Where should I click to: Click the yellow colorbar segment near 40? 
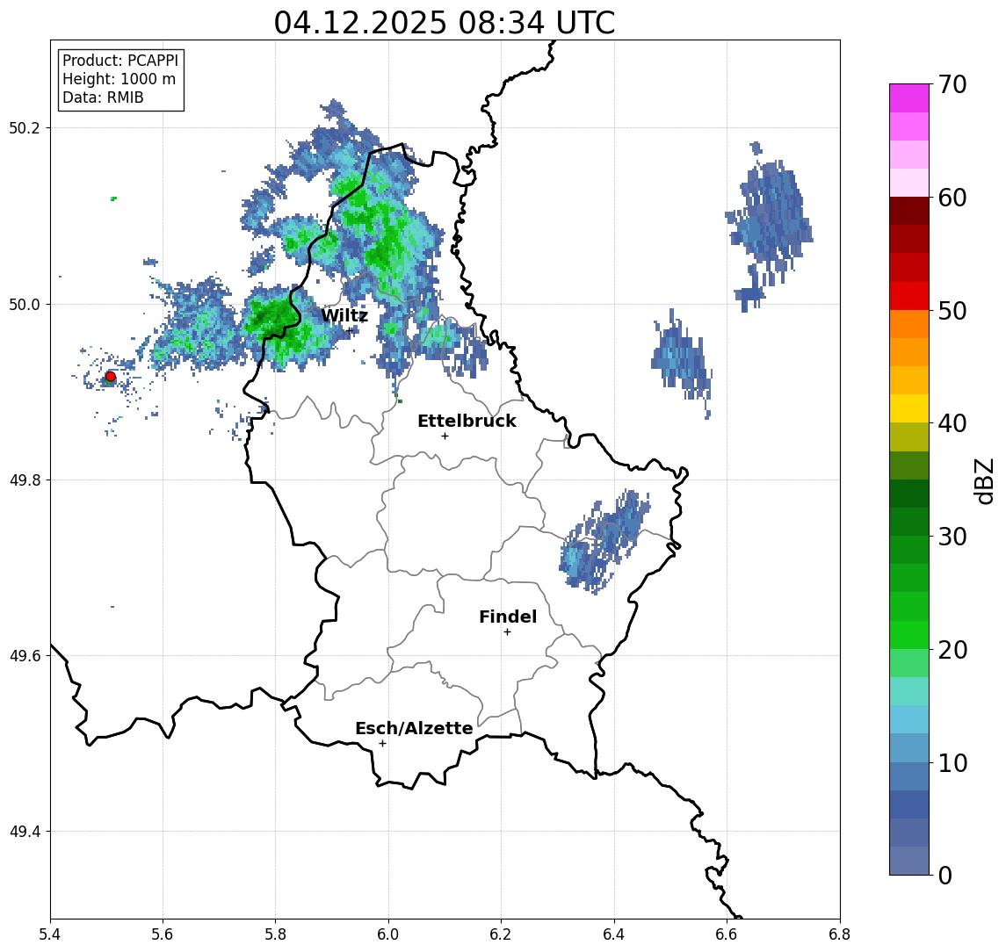pos(909,408)
